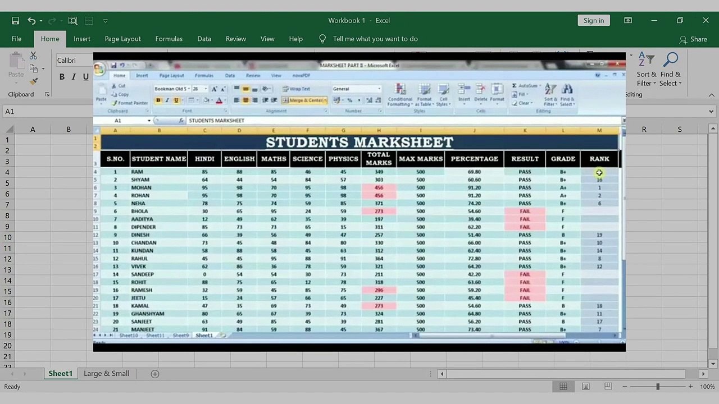Undo the last action

coord(31,21)
